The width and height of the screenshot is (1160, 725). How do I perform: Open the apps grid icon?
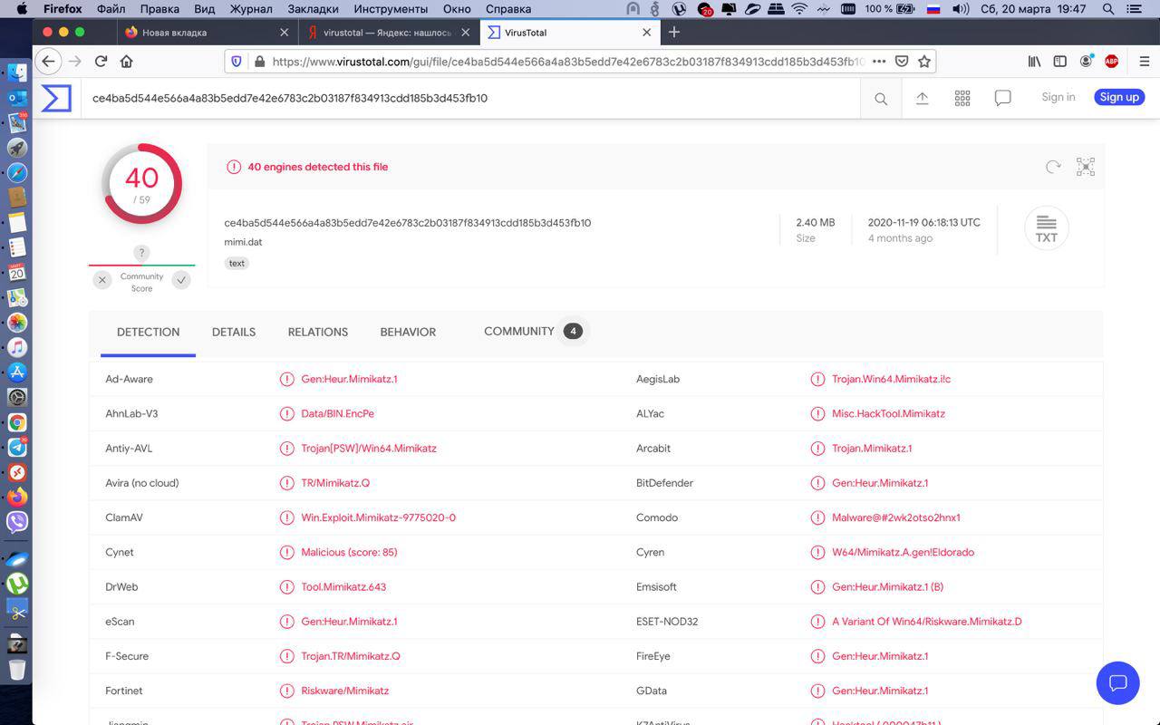point(962,98)
